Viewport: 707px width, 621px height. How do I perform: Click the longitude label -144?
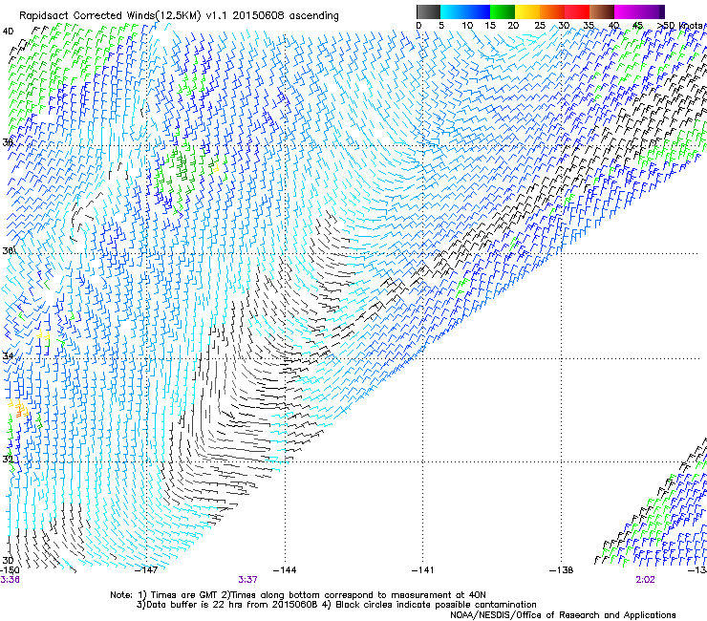[285, 570]
